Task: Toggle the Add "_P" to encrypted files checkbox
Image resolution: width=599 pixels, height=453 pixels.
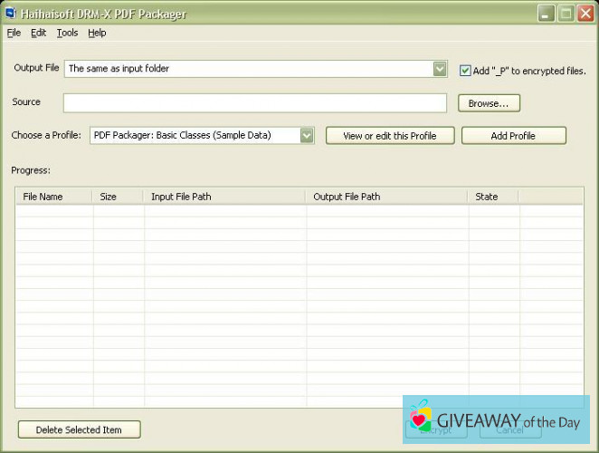Action: pyautogui.click(x=465, y=70)
